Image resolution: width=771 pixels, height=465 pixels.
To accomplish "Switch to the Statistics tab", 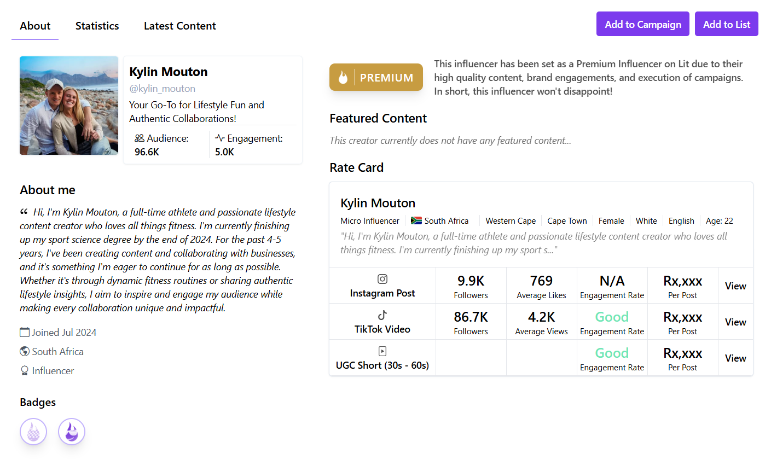I will (x=97, y=26).
